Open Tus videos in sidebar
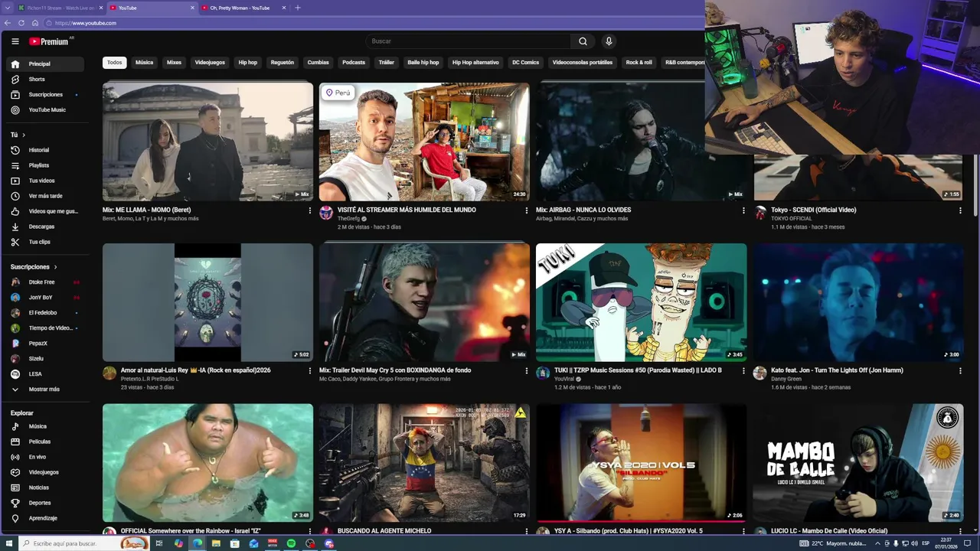The width and height of the screenshot is (980, 551). point(46,181)
